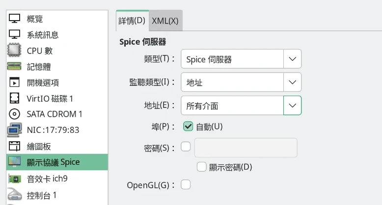Click the 音效卡 ich9 sound card icon
The image size is (382, 205).
(x=14, y=179)
